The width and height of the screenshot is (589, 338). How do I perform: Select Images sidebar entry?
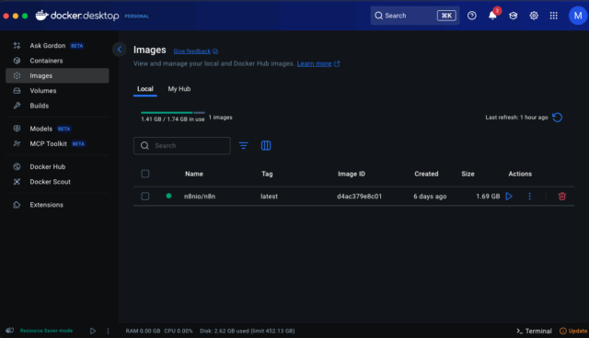tap(57, 75)
